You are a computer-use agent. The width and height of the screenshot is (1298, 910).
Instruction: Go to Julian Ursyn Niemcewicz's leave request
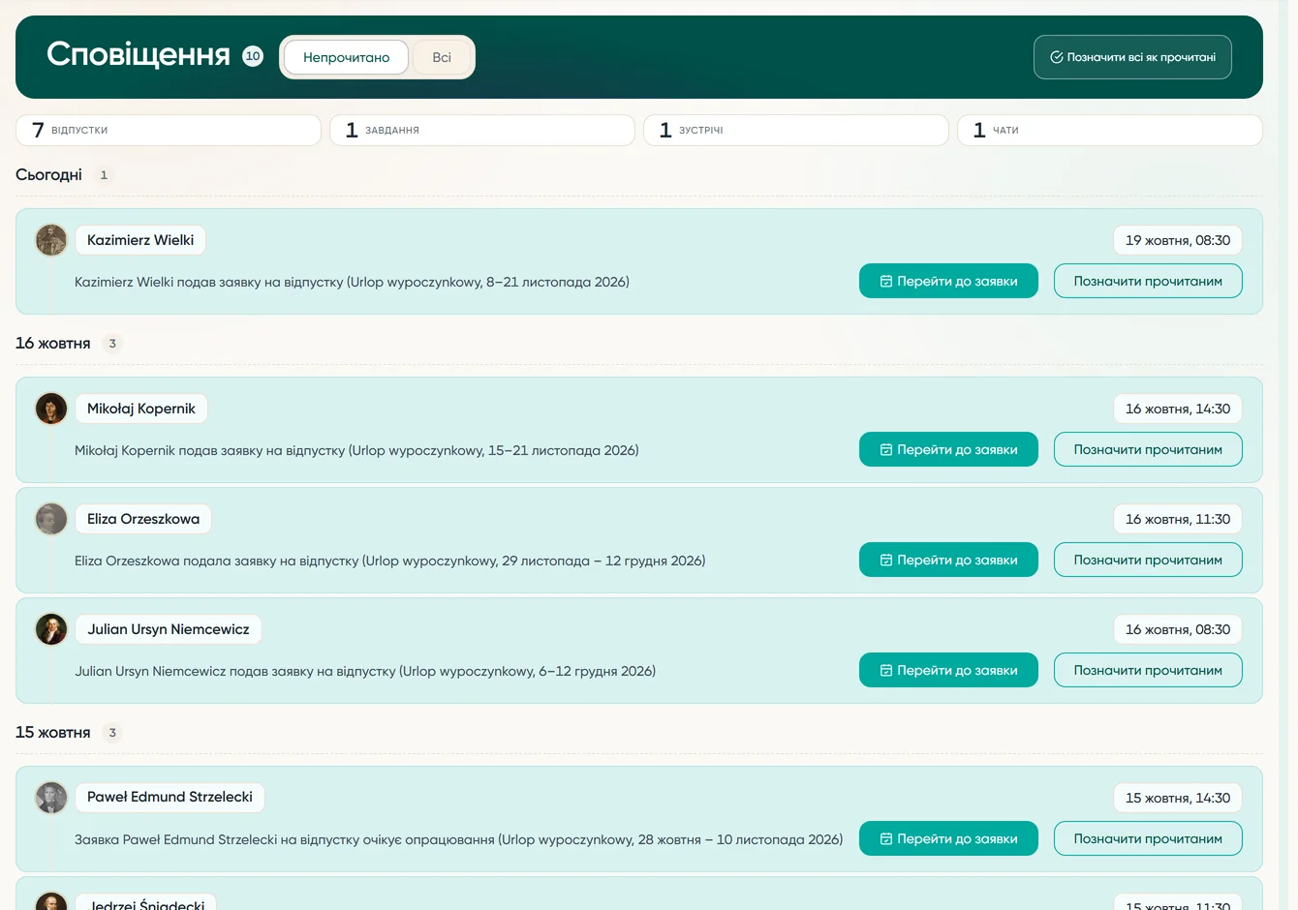pos(948,670)
